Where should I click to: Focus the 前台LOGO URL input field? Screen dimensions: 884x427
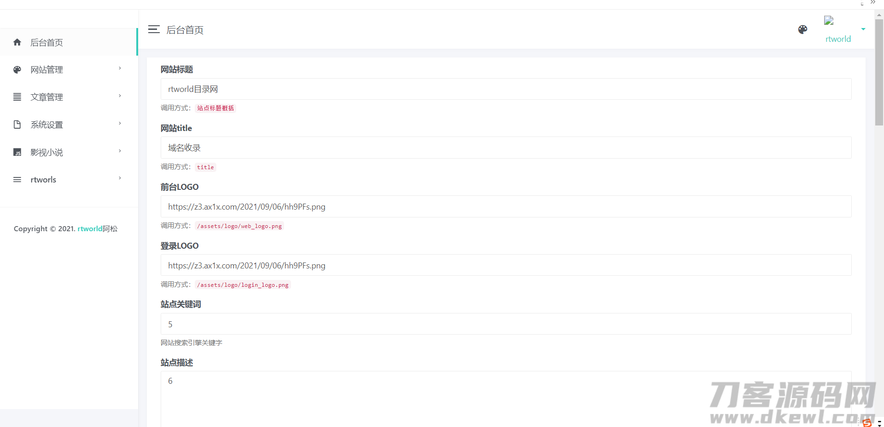[506, 207]
